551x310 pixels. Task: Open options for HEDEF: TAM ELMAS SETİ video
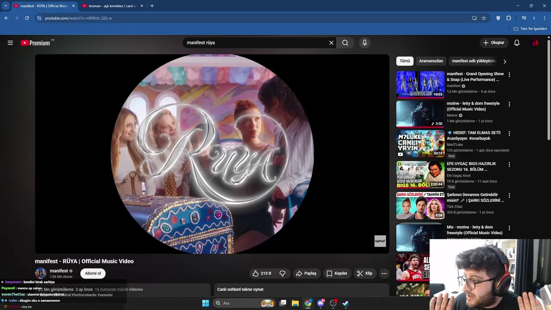click(509, 133)
